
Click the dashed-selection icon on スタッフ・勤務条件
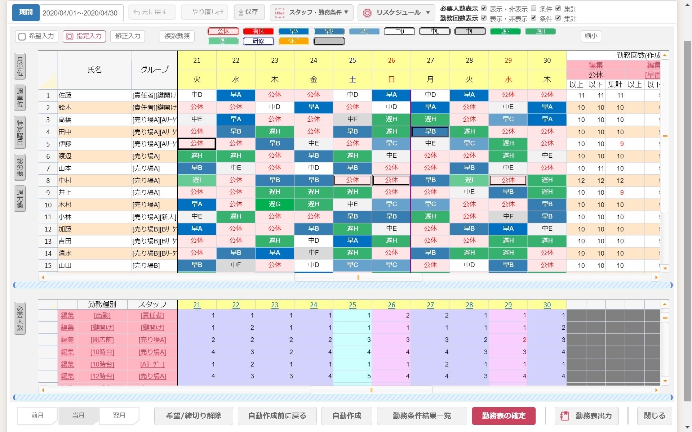[281, 12]
